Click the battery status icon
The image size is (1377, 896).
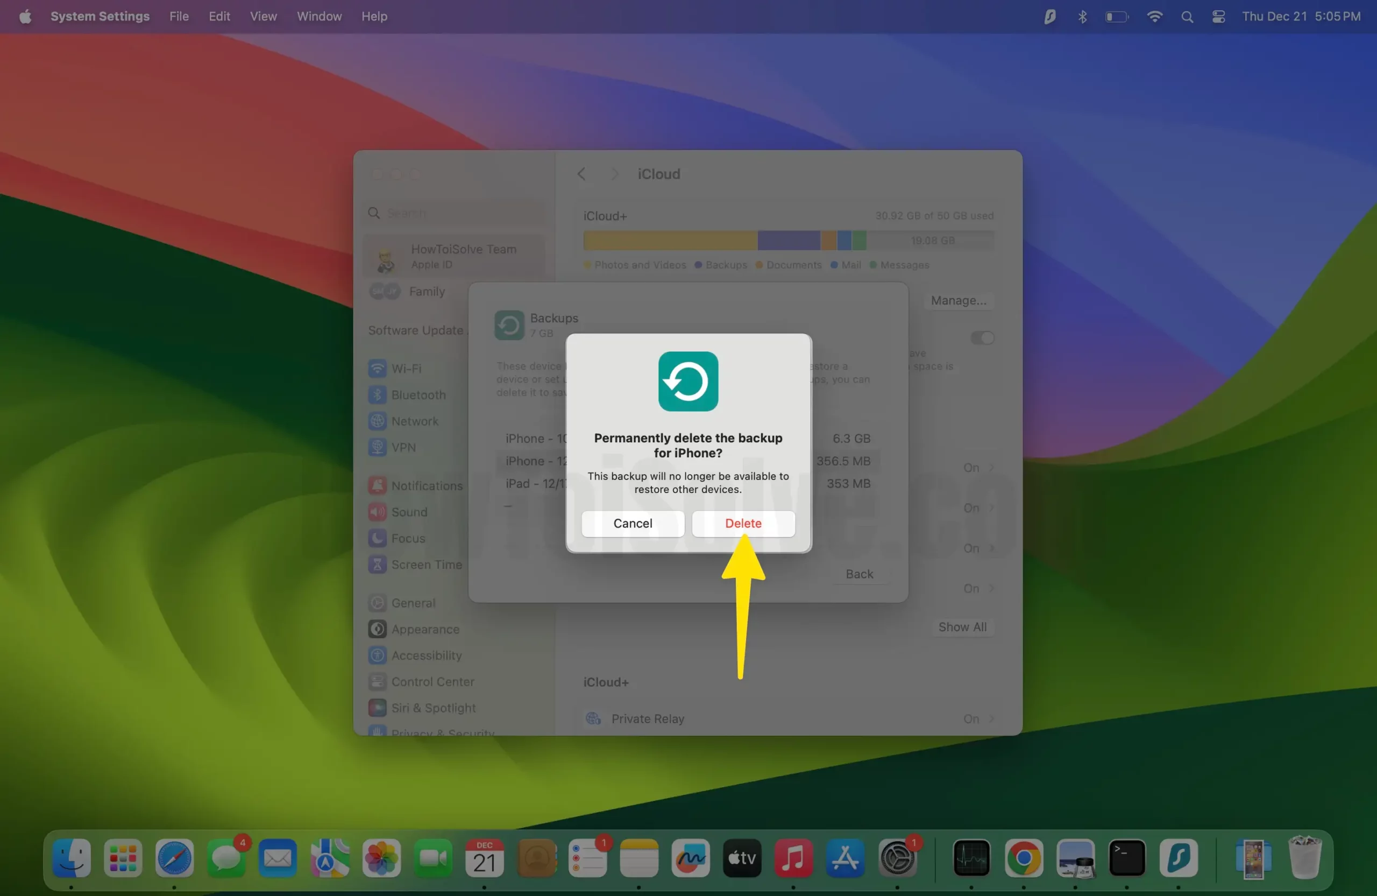coord(1117,17)
